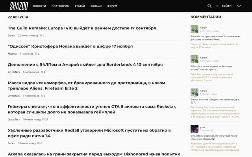
Task: Click graa user avatar
Action: coord(195,129)
